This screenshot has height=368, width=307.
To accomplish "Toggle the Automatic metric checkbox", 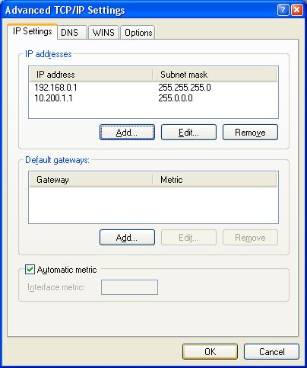I will (30, 269).
